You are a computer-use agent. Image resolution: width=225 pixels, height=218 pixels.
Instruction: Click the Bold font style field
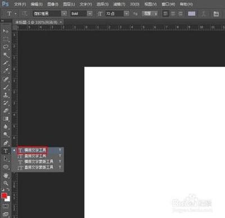tap(79, 13)
